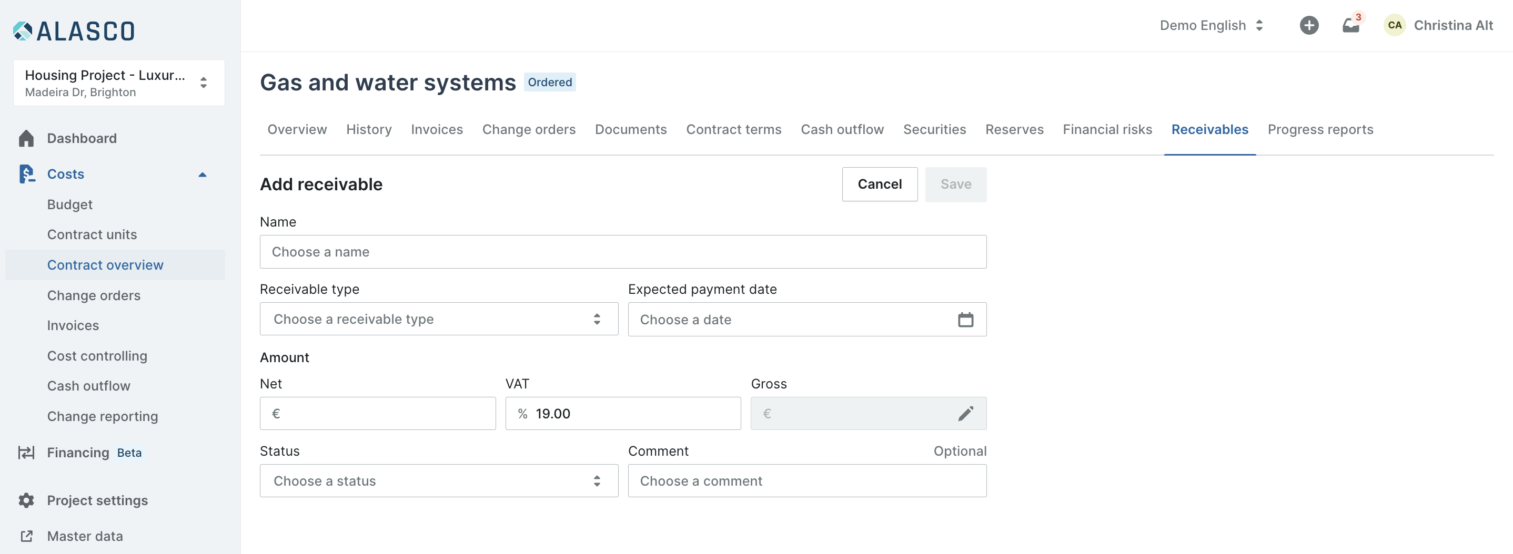Screen dimensions: 1513x554
Task: Open Cost controlling in the sidebar
Action: (x=97, y=356)
